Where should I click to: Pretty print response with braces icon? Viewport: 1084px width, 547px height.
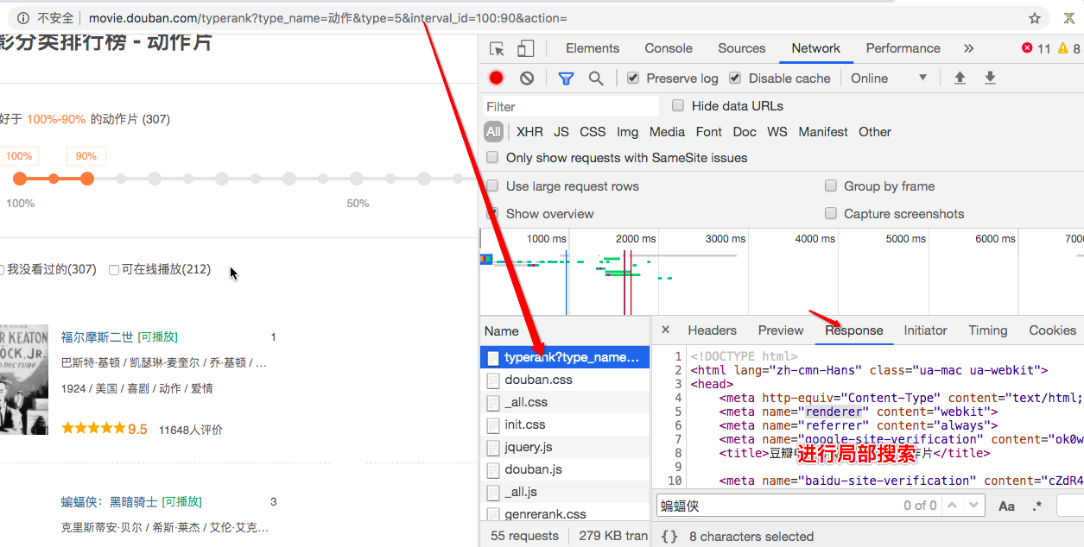click(x=669, y=536)
